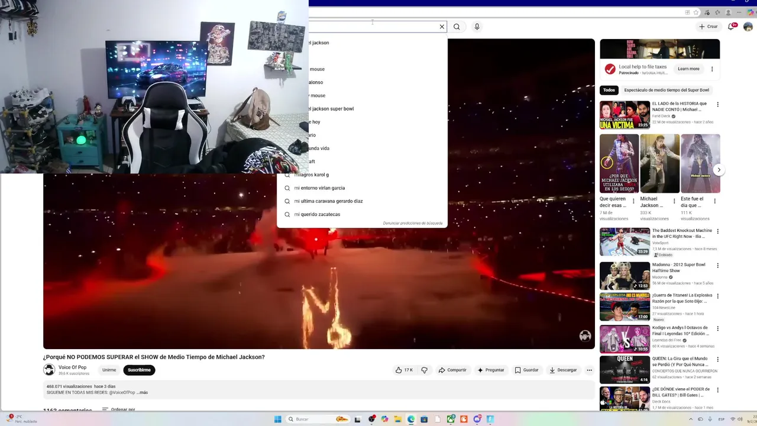Viewport: 757px width, 426px height.
Task: Like the video with thumbs up
Action: [404, 370]
